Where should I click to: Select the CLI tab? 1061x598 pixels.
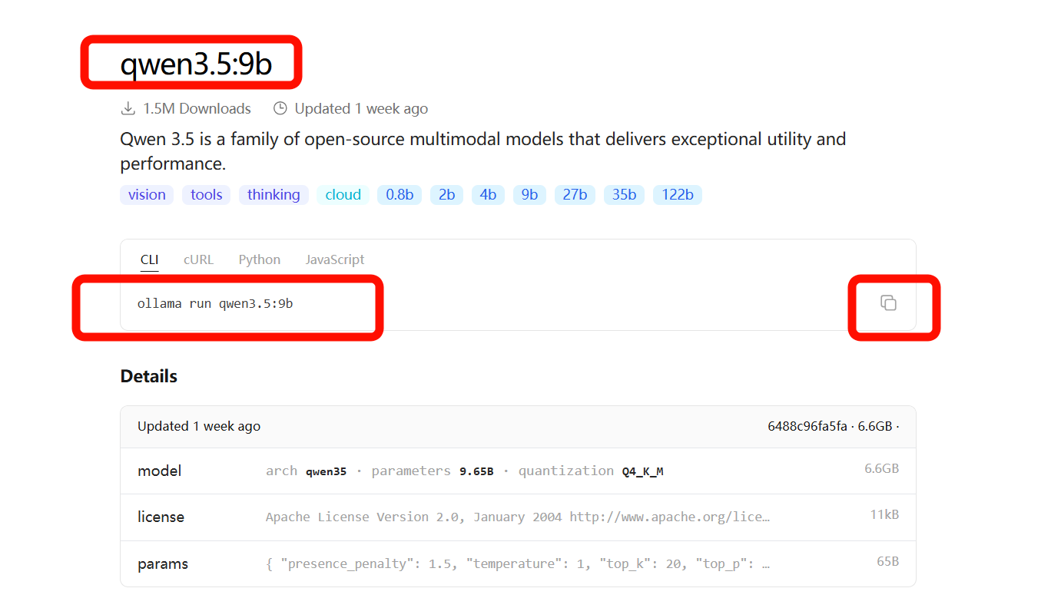pos(149,259)
